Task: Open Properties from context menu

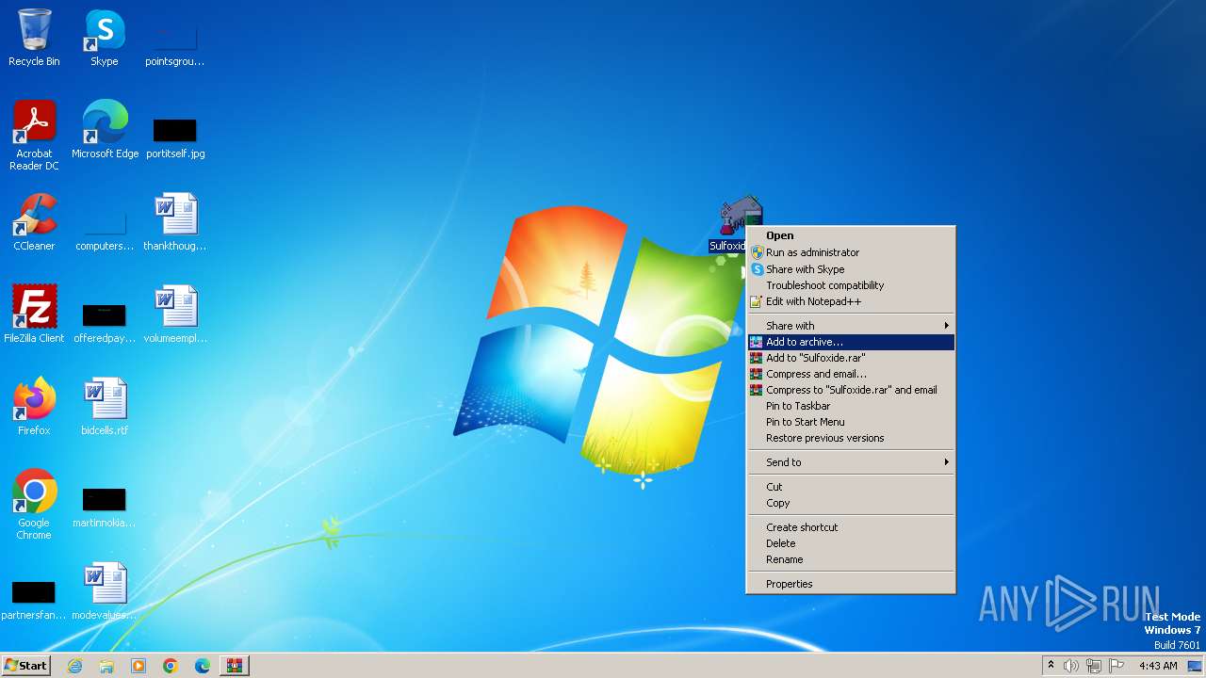Action: [851, 584]
